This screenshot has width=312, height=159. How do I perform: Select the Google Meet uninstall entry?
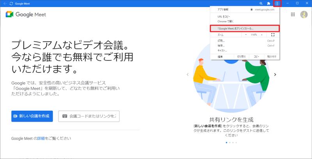[x=245, y=28]
